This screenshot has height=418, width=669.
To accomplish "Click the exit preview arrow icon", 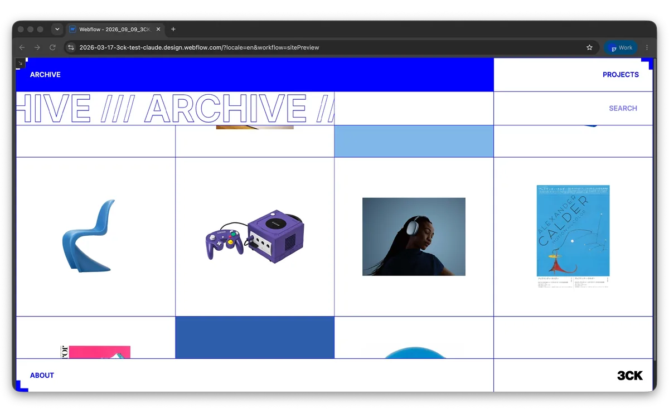I will (x=20, y=63).
